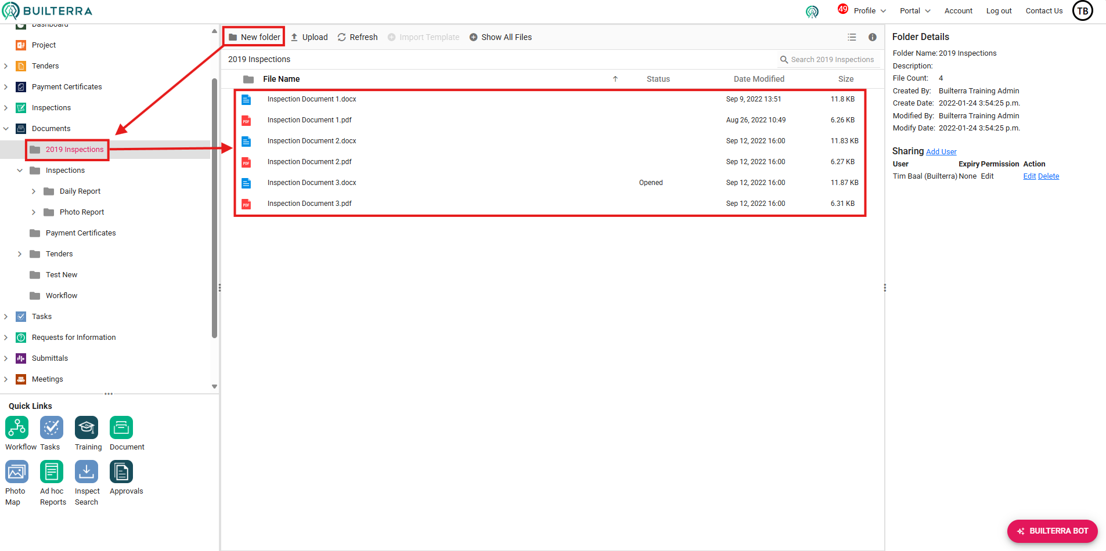Click the PDF icon of Inspection Document 1.pdf
Image resolution: width=1106 pixels, height=551 pixels.
246,121
